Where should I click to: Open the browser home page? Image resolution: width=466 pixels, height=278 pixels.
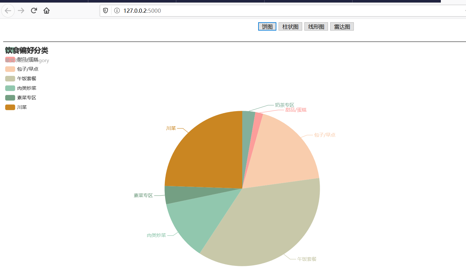[x=46, y=11]
